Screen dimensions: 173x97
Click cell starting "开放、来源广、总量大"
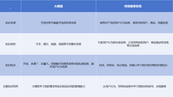coord(58,65)
